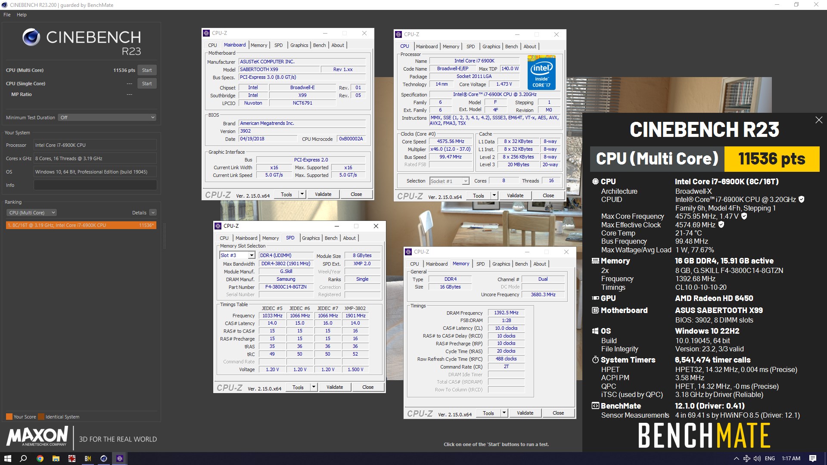
Task: Open volume control in system tray
Action: pyautogui.click(x=757, y=459)
